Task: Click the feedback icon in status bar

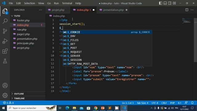Action: pyautogui.click(x=186, y=103)
